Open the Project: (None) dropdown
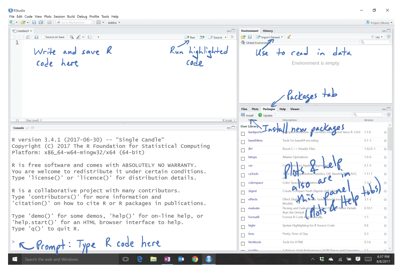The height and width of the screenshot is (272, 396). [x=379, y=23]
